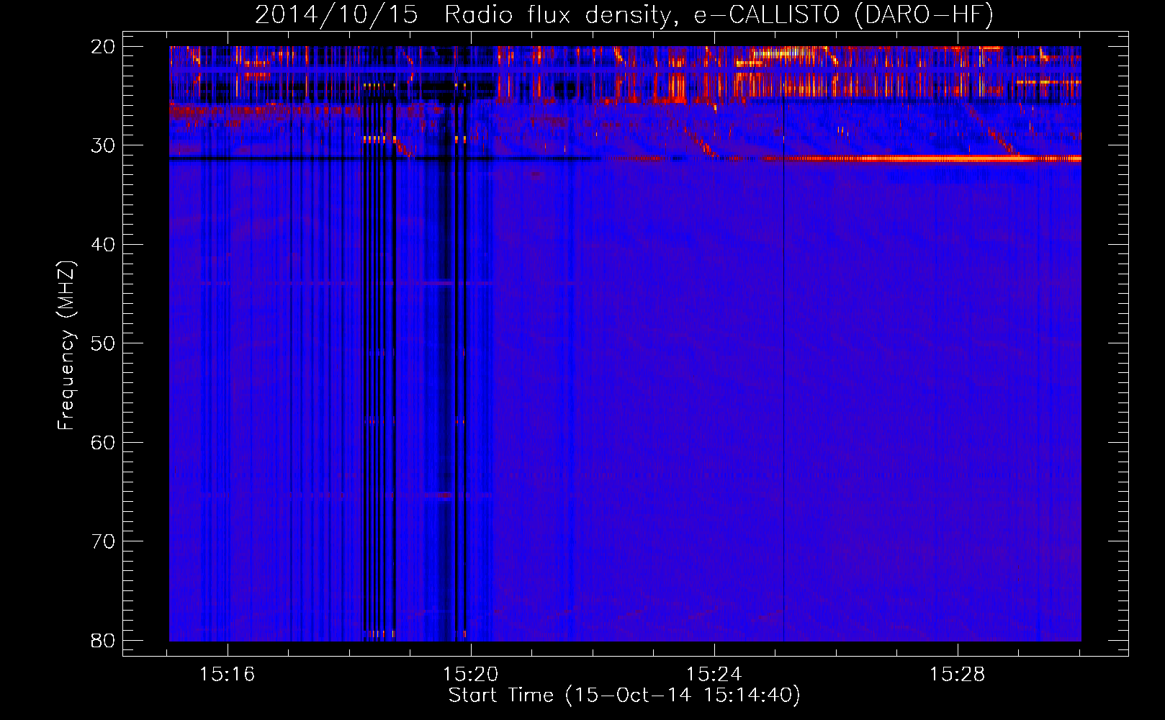The width and height of the screenshot is (1165, 720).
Task: Click the 'Frequency (MHZ)' y-axis label
Action: click(x=66, y=346)
